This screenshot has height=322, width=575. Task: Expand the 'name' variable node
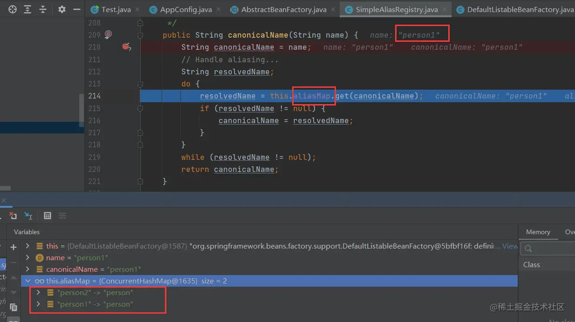27,257
